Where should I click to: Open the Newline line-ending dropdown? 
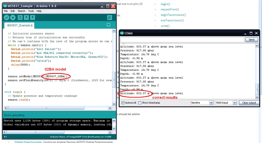(202, 103)
